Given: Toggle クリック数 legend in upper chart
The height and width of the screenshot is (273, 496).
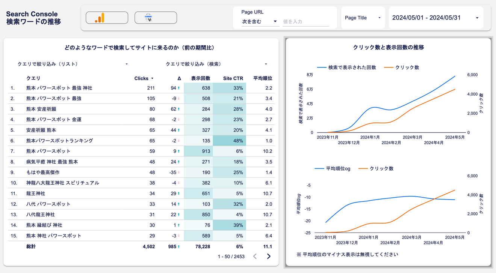Looking at the screenshot, I should tap(402, 67).
